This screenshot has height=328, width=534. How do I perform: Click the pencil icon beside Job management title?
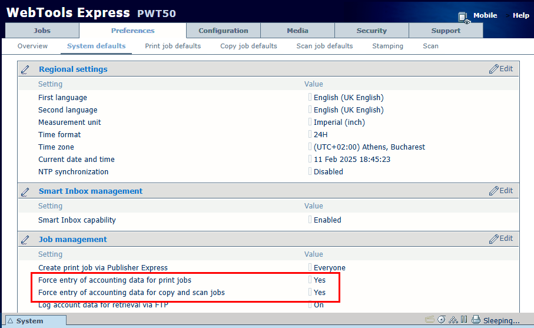click(x=25, y=240)
